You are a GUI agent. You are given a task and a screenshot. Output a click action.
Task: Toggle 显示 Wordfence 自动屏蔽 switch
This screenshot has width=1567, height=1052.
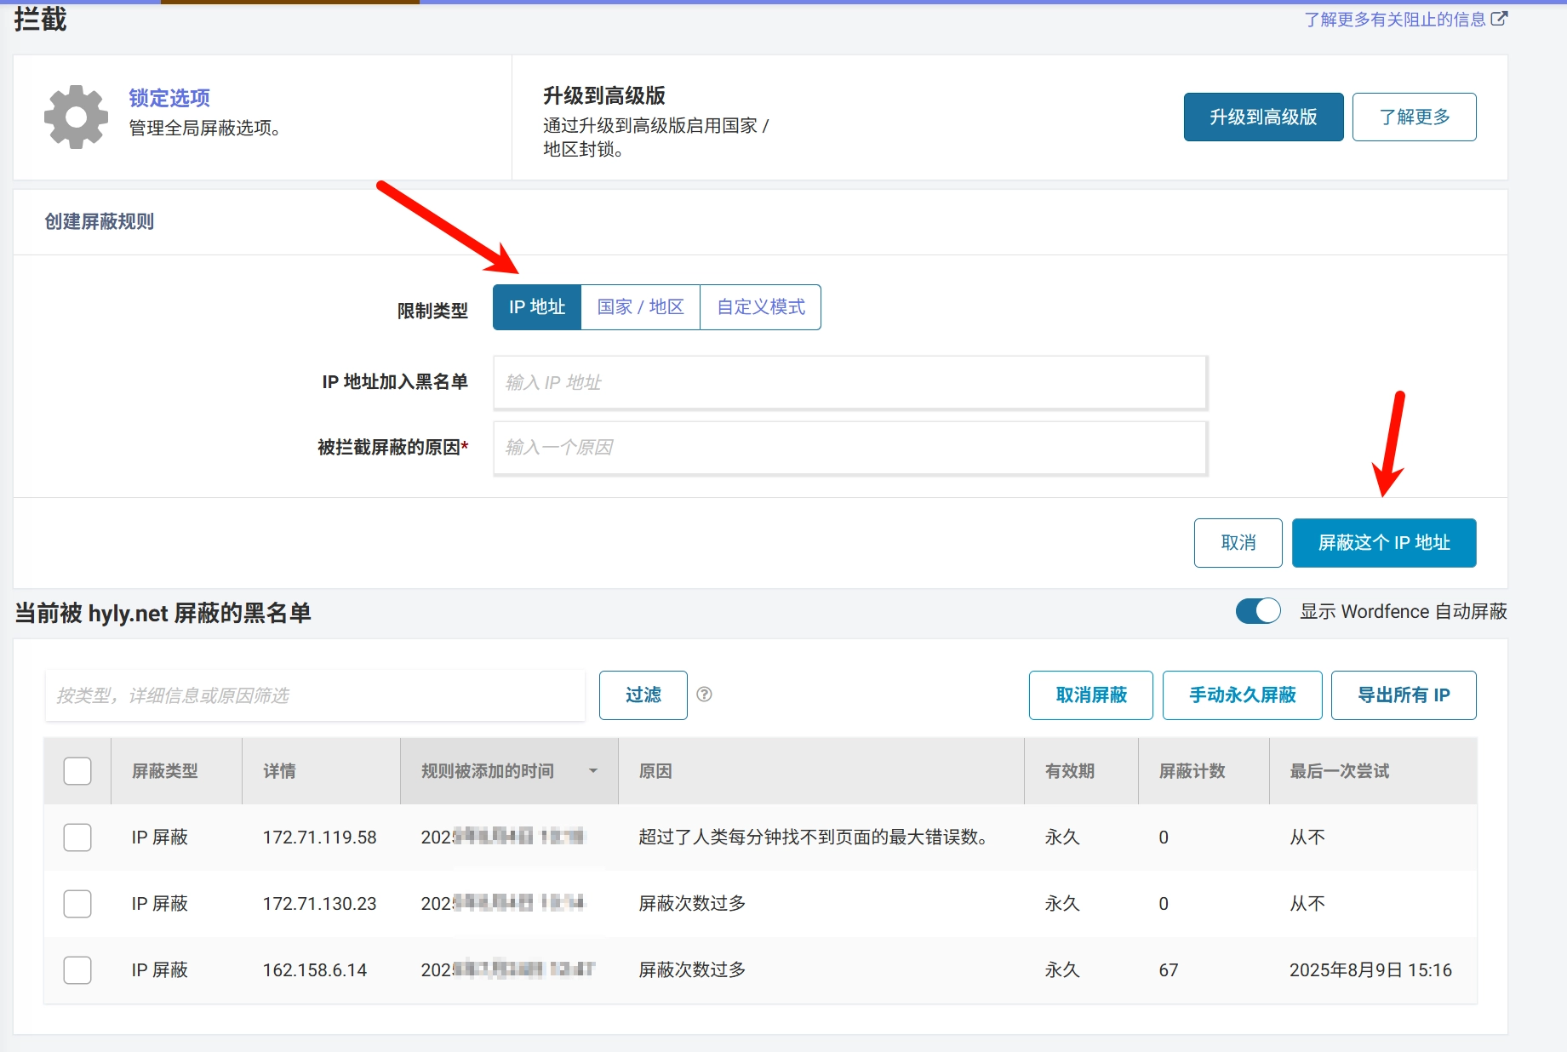1258,611
